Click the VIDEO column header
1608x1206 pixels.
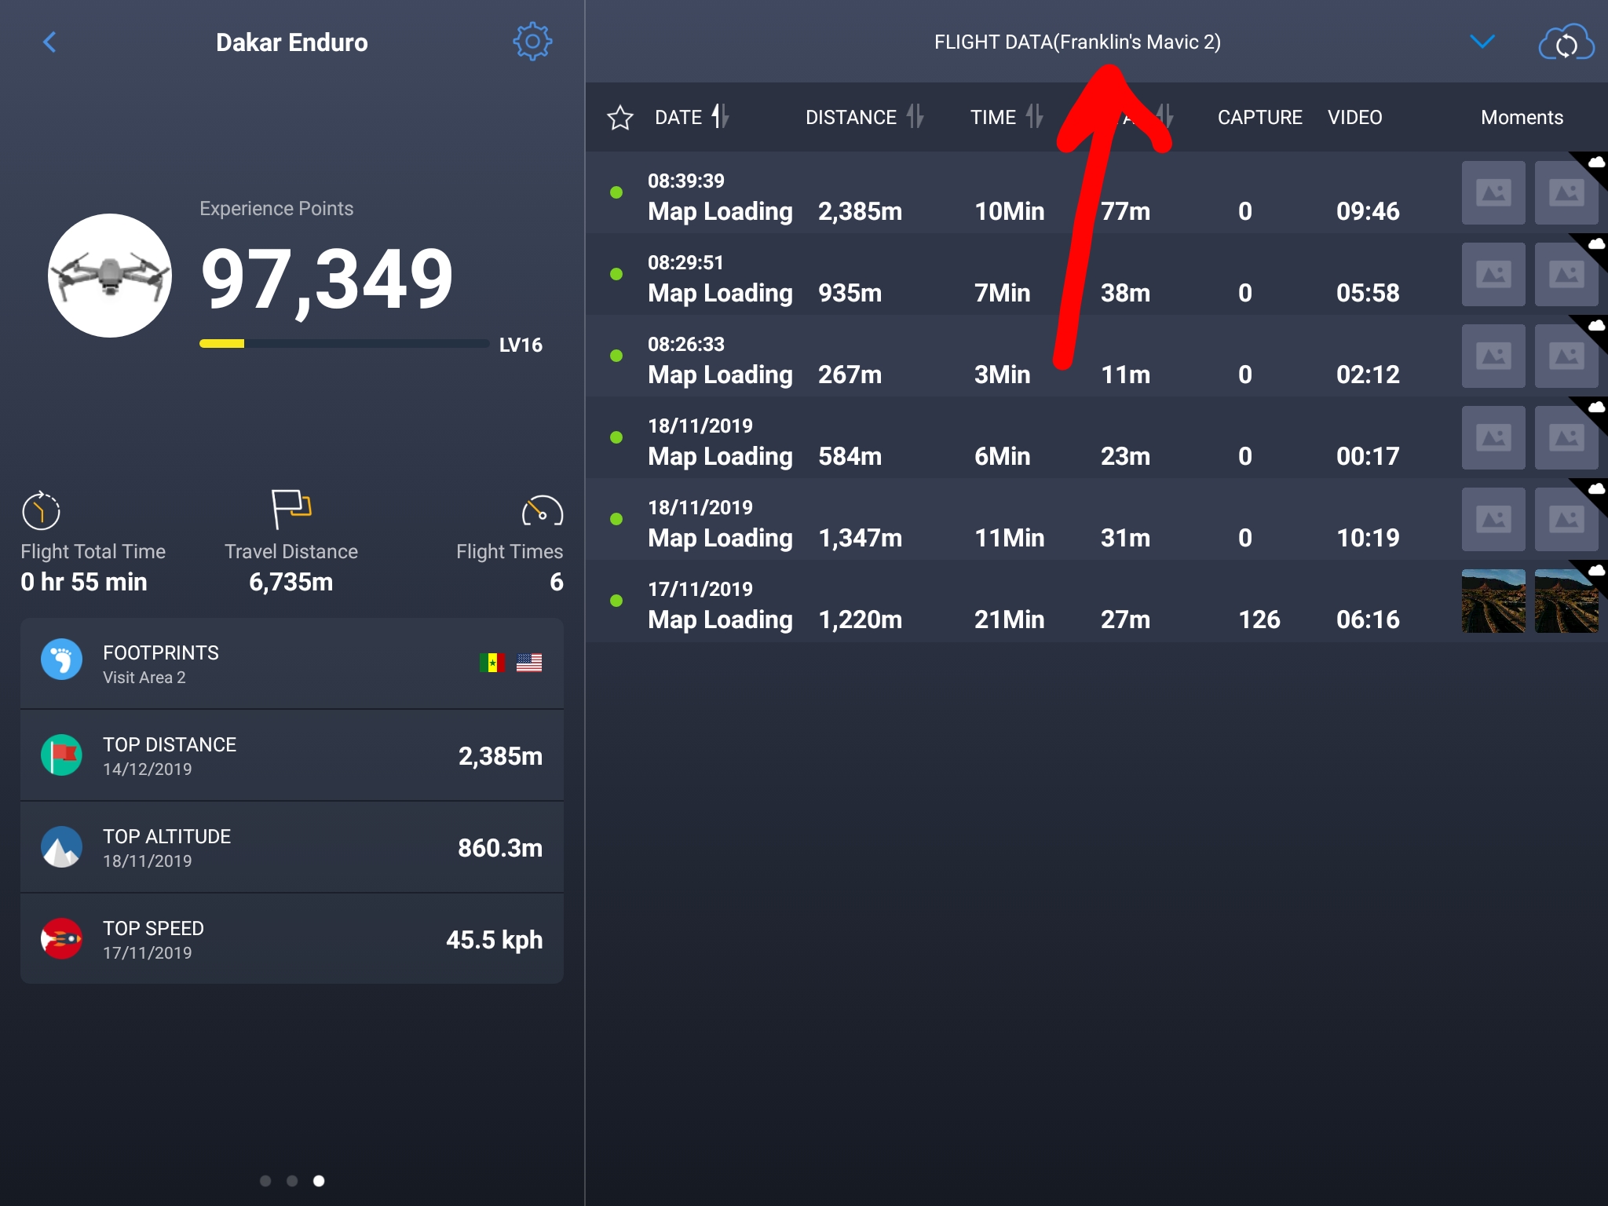pos(1354,117)
